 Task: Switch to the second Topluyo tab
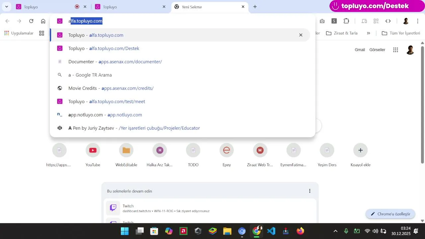click(126, 7)
